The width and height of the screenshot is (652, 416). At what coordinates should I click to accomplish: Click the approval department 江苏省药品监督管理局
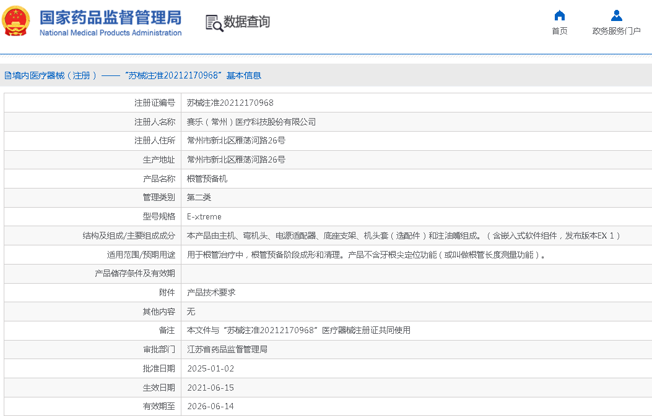coord(227,349)
